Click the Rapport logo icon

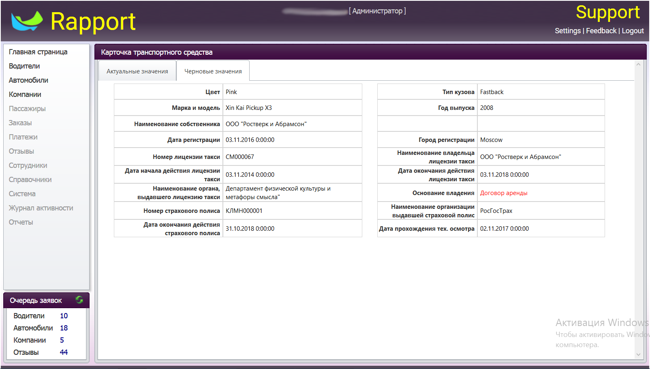tap(27, 21)
